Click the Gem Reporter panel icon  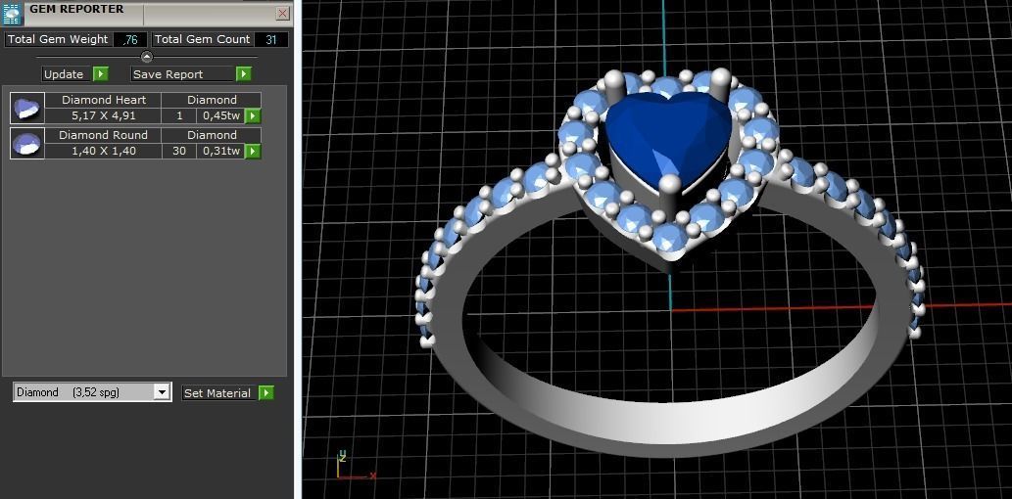pos(13,14)
